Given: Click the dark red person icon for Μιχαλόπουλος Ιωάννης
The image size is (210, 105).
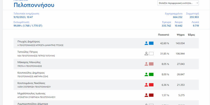Looking at the screenshot, I should [146, 95].
